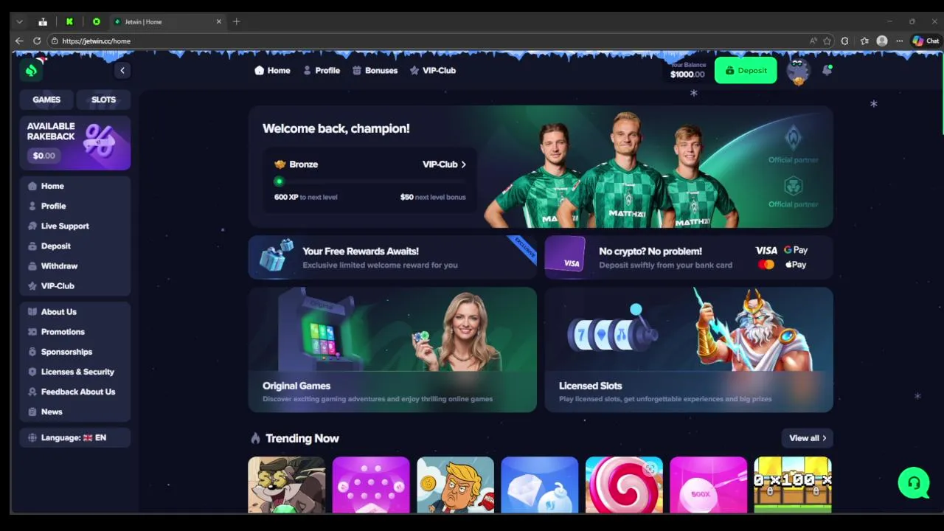Click the welcome banner with football players
The height and width of the screenshot is (531, 944).
(541, 167)
